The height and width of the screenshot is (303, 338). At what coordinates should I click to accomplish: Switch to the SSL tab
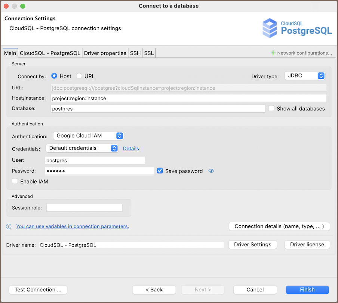pyautogui.click(x=149, y=53)
